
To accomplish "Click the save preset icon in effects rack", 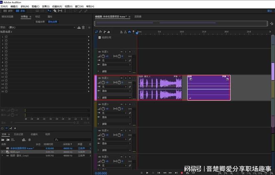I will [79, 27].
